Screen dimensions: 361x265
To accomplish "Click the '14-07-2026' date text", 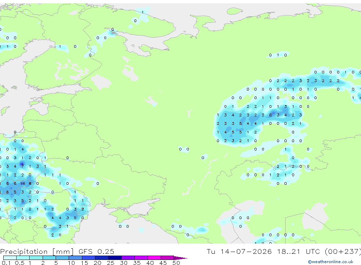I will coord(246,251).
